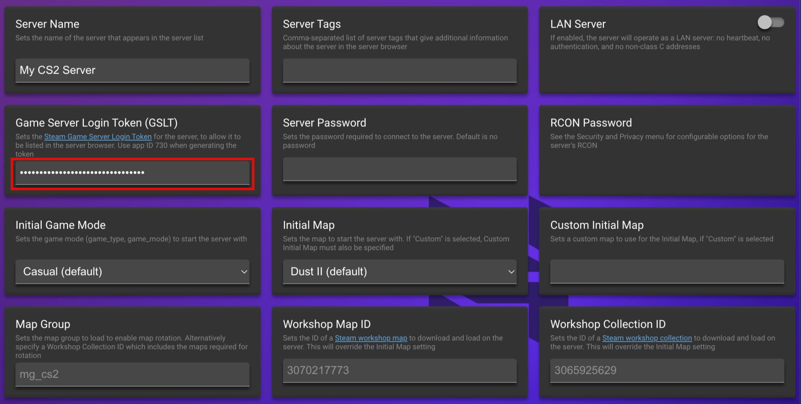
Task: Focus the Map Group input field
Action: 132,374
